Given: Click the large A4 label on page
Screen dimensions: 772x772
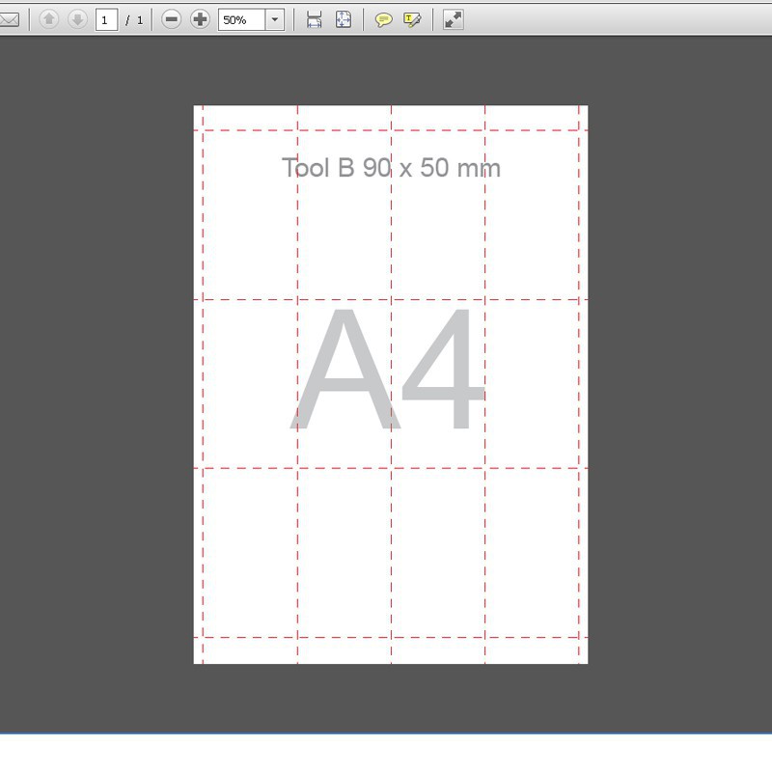Looking at the screenshot, I should (x=389, y=370).
